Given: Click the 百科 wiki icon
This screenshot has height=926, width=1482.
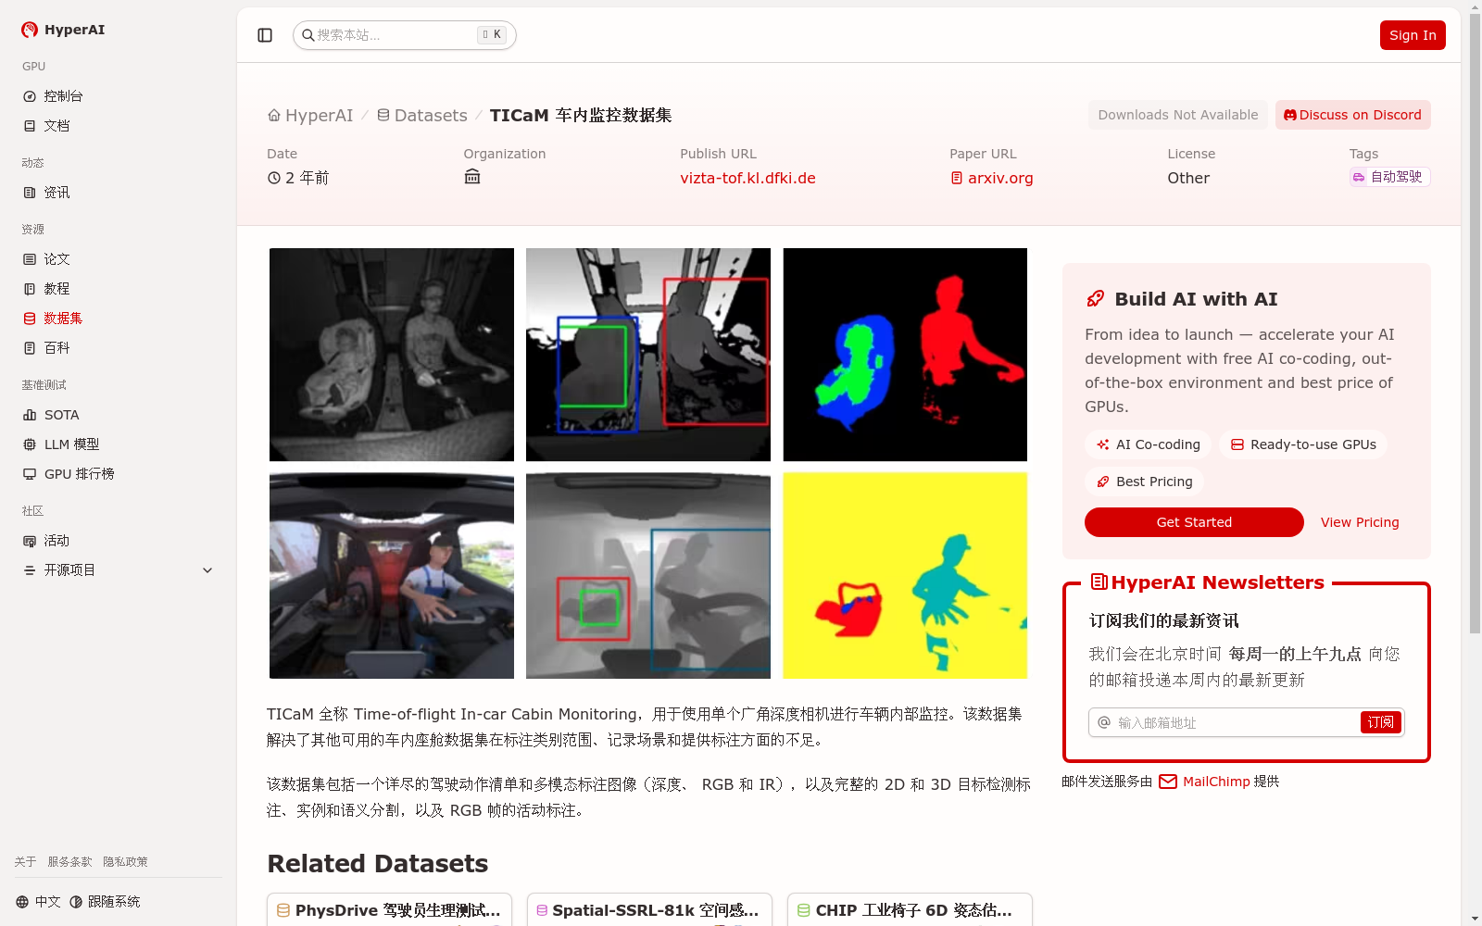Looking at the screenshot, I should point(30,348).
